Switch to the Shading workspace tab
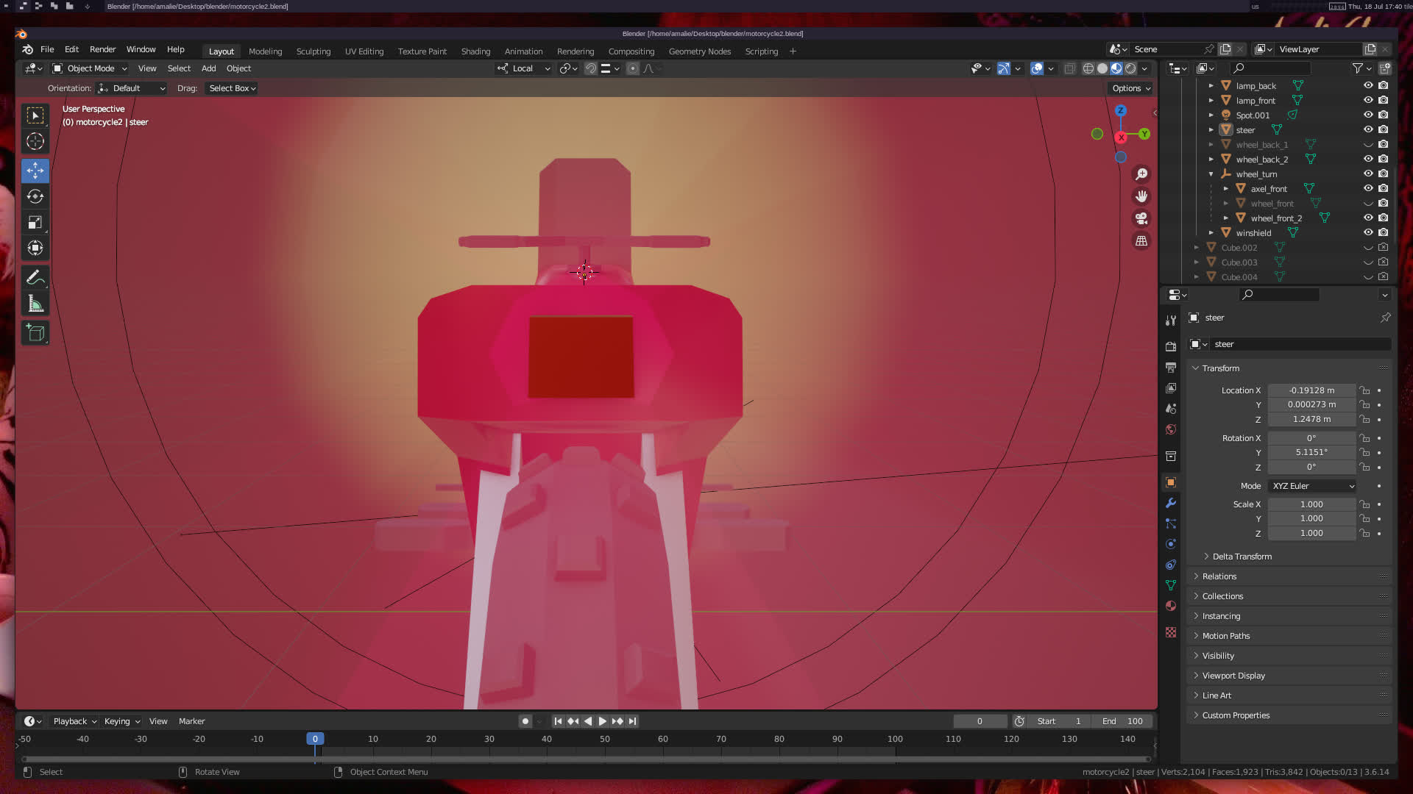 [x=475, y=51]
